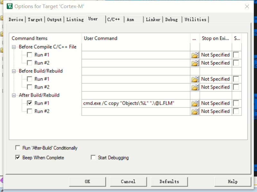Click After Build Run #2 user command field
This screenshot has width=257, height=192.
(x=136, y=111)
